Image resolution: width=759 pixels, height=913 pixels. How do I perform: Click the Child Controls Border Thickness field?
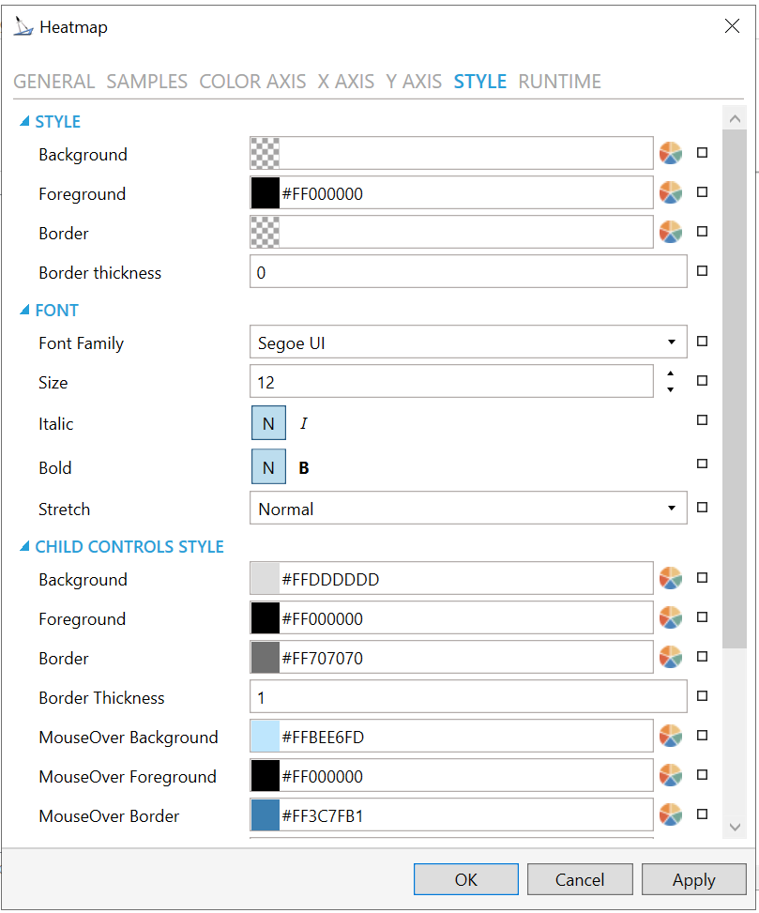[x=468, y=696]
